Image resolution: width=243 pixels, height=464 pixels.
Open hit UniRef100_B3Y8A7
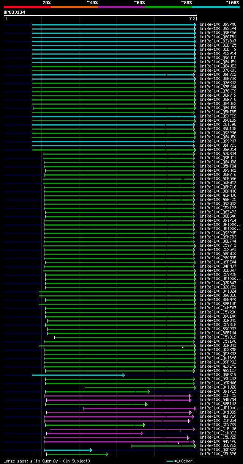pos(218,41)
